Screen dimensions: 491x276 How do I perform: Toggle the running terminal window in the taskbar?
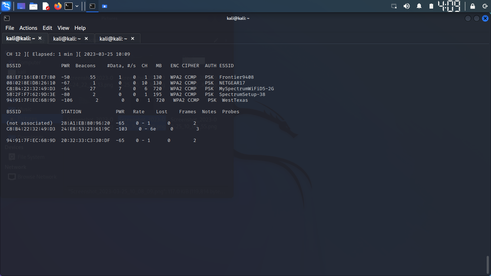pyautogui.click(x=92, y=6)
